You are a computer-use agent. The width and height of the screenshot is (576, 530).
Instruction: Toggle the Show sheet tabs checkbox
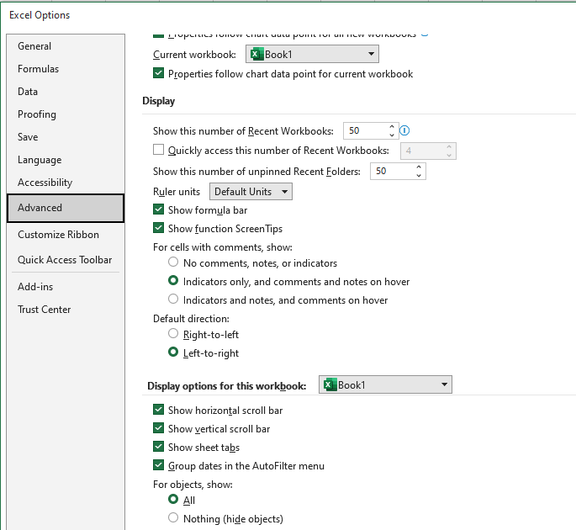(x=158, y=447)
